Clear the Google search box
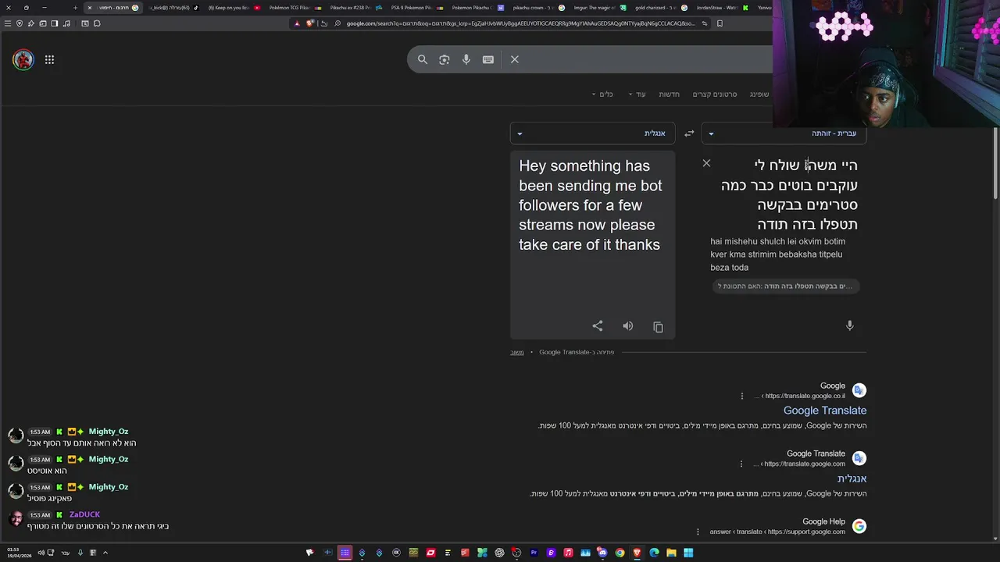Image resolution: width=1000 pixels, height=562 pixels. 515,59
